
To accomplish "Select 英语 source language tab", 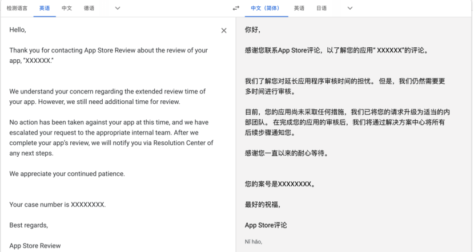I will coord(45,8).
